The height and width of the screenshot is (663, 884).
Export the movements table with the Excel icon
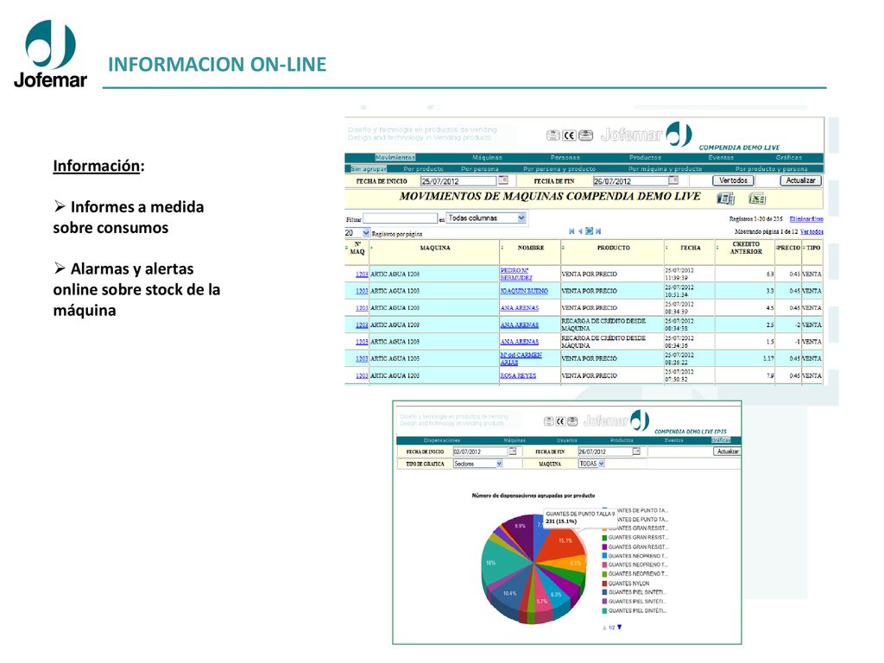[756, 199]
